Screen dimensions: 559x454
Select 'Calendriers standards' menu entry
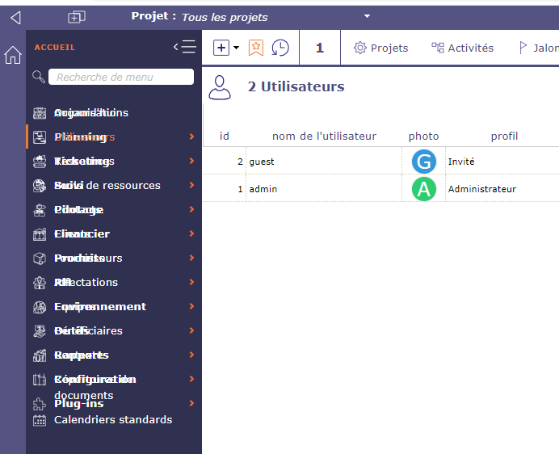(x=112, y=420)
